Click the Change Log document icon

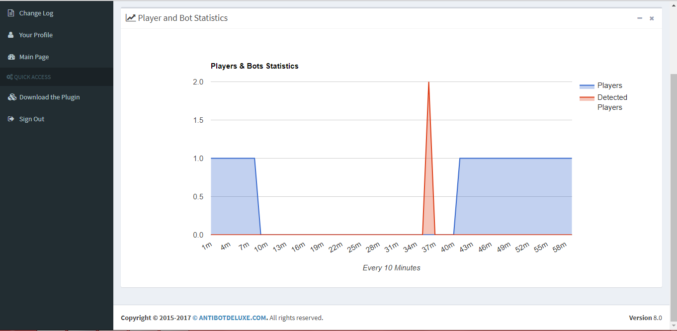(11, 13)
